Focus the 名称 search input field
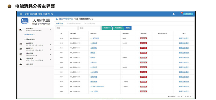Viewport: 216px width, 100px height. click(89, 28)
